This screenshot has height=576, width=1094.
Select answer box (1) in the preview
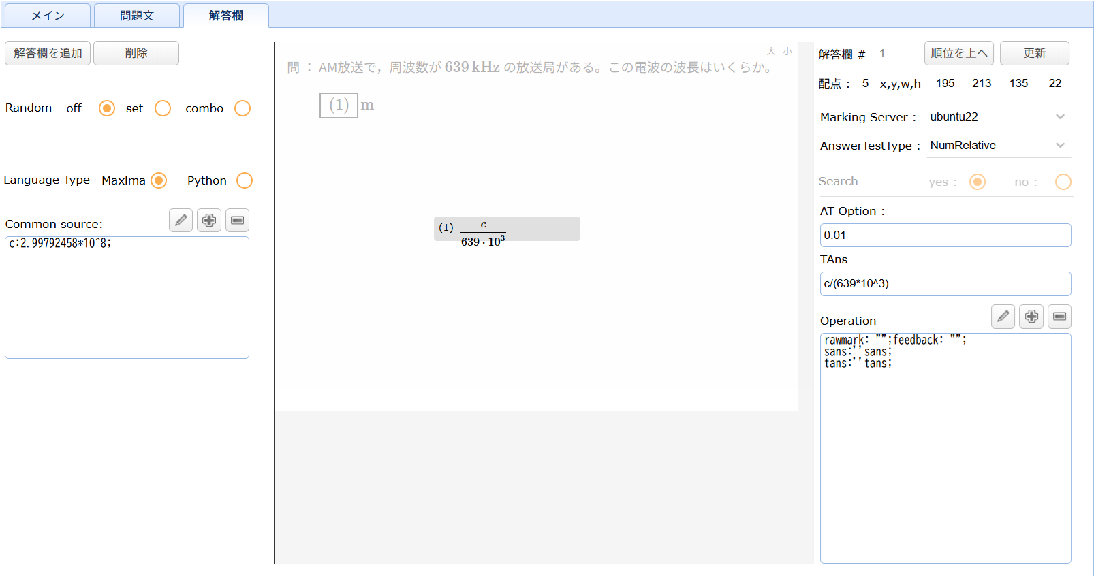coord(339,106)
